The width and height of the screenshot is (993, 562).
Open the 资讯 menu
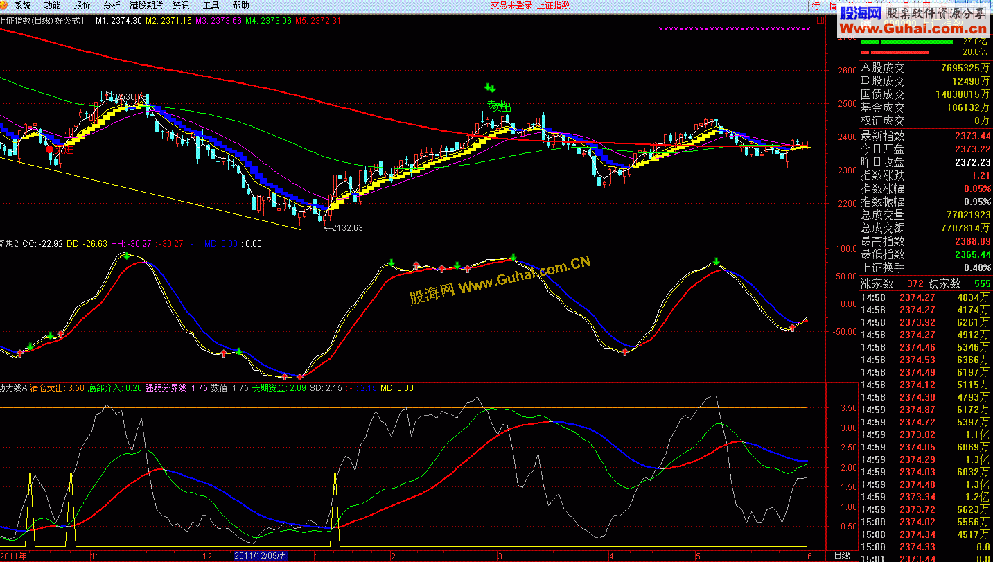point(181,5)
